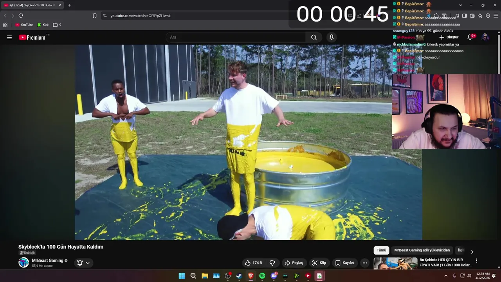Reload the page in browser

21,16
